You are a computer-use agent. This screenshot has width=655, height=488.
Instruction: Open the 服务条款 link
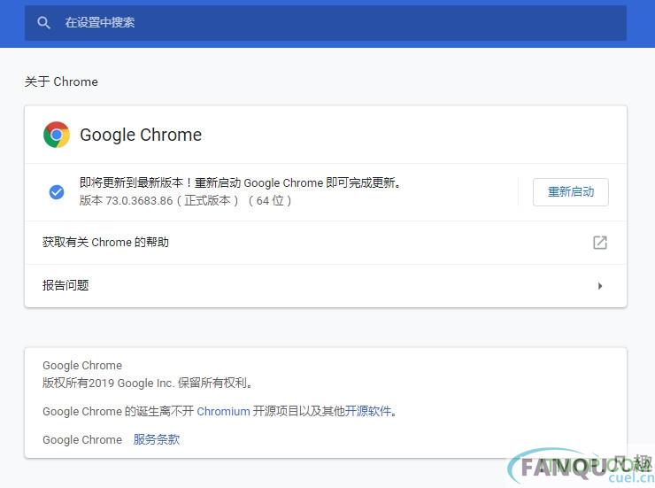coord(157,439)
